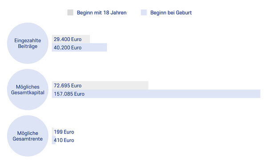Click the '72.695 Euro' text label
The width and height of the screenshot is (267, 166).
click(x=68, y=86)
